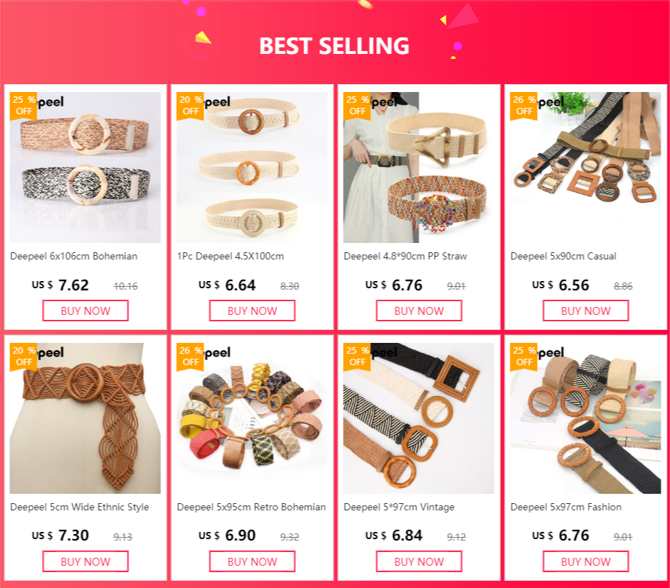670x588 pixels.
Task: Click BUY NOW for the 7.30 Ethnic Style belt
Action: [x=86, y=561]
